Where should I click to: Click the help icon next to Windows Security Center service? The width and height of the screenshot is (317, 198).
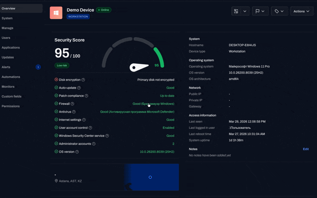point(107,136)
